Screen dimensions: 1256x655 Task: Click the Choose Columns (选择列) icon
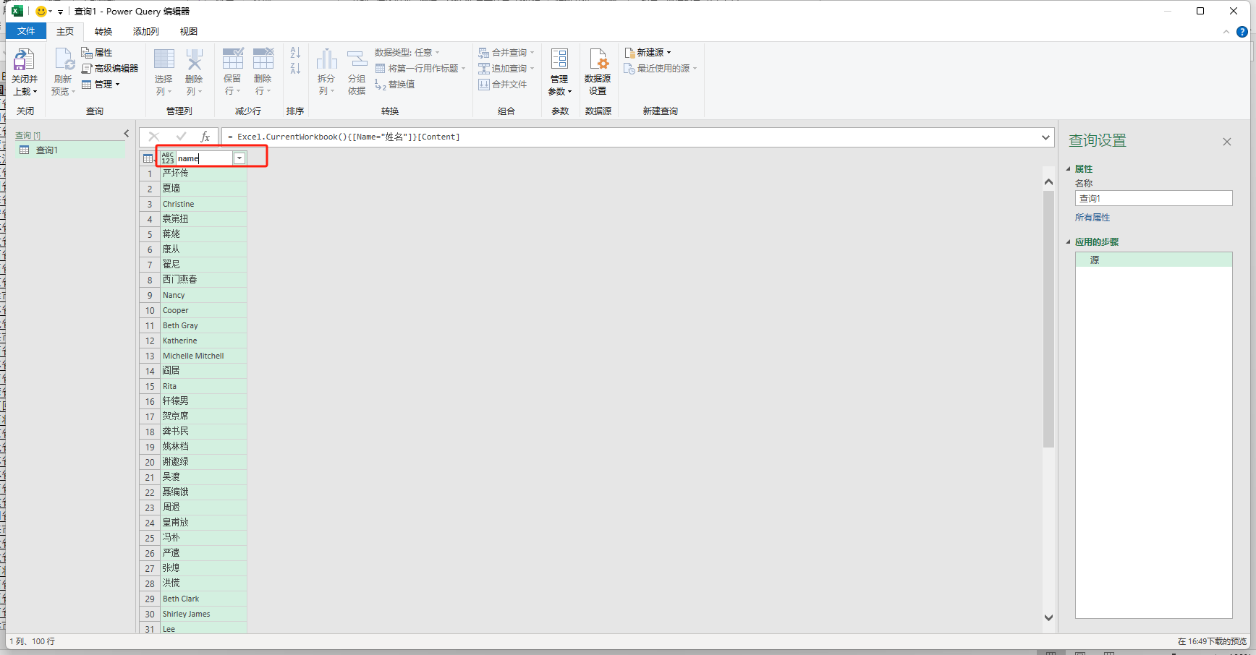coord(164,61)
